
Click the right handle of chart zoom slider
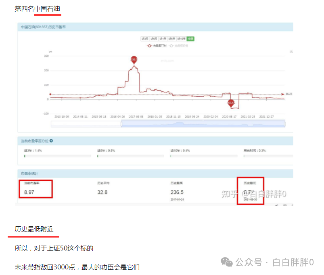[x=285, y=124]
